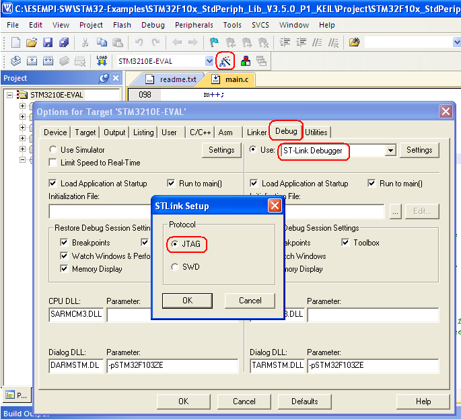Select JTAG protocol radio button
The height and width of the screenshot is (419, 461).
[x=175, y=244]
